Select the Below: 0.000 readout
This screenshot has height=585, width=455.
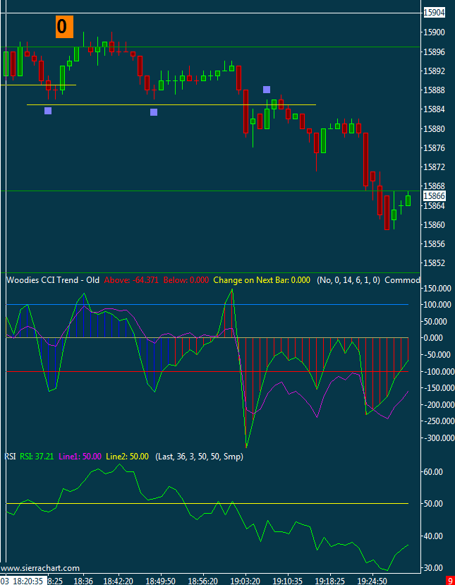(186, 280)
